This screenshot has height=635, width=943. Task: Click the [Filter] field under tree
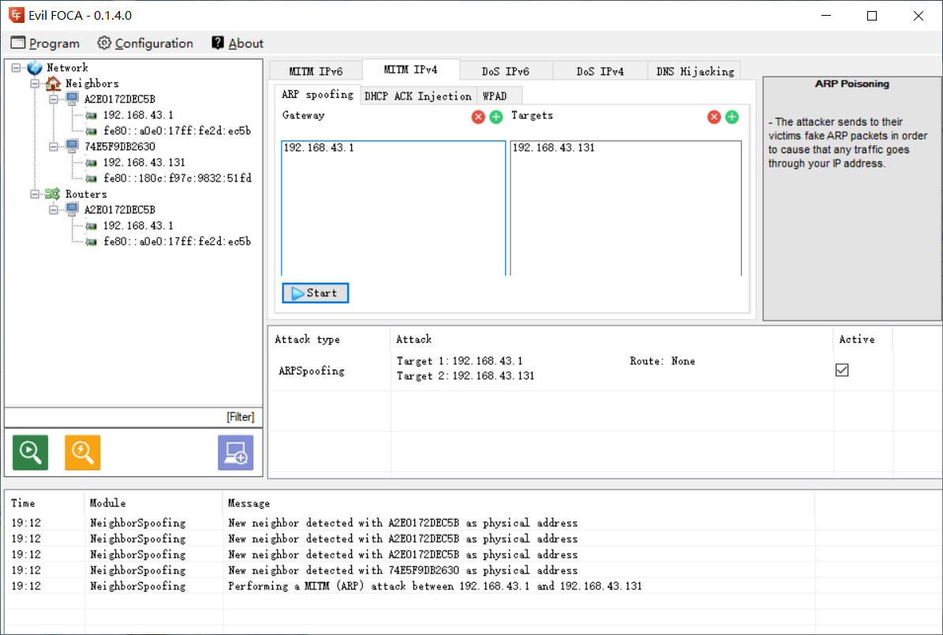[133, 417]
